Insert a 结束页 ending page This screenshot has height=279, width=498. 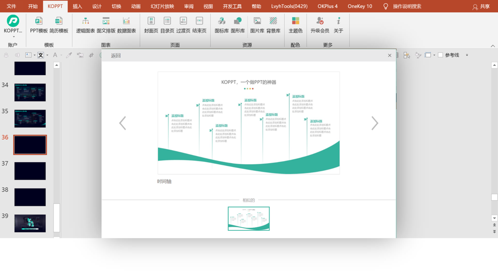(199, 25)
